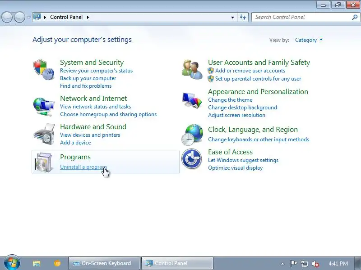
Task: Click View devices and printers
Action: (90, 135)
